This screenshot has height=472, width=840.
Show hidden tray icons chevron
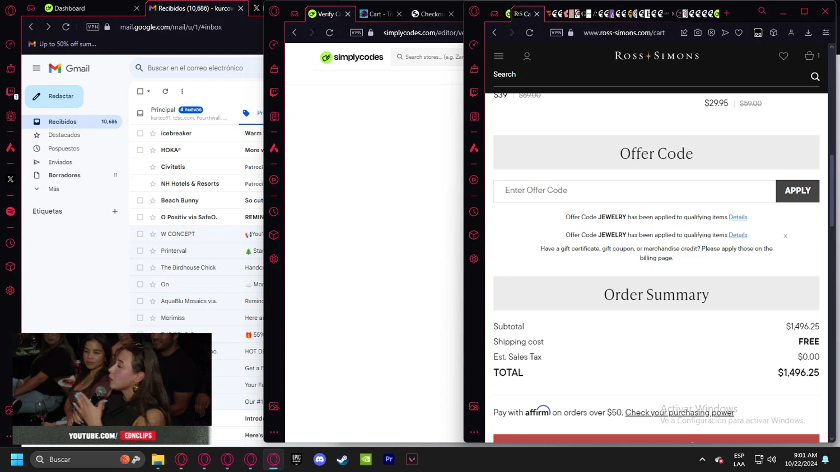[702, 459]
